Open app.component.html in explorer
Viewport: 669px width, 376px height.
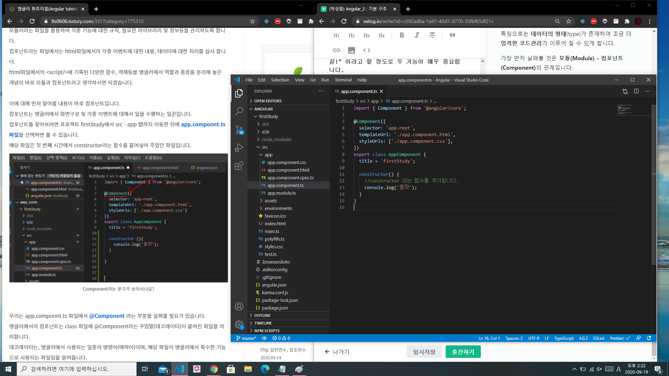point(288,170)
